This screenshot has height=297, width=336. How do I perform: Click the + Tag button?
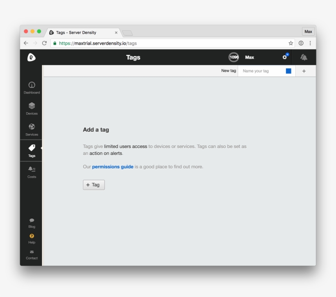(93, 185)
